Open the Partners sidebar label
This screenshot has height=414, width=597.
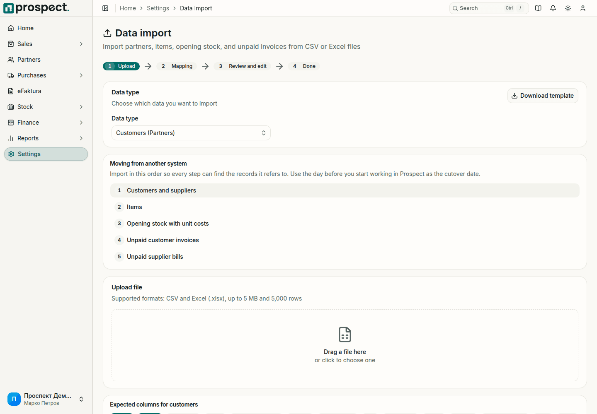[29, 60]
